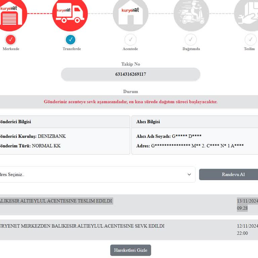Click the DENIZBANK sender organization value

click(x=52, y=136)
